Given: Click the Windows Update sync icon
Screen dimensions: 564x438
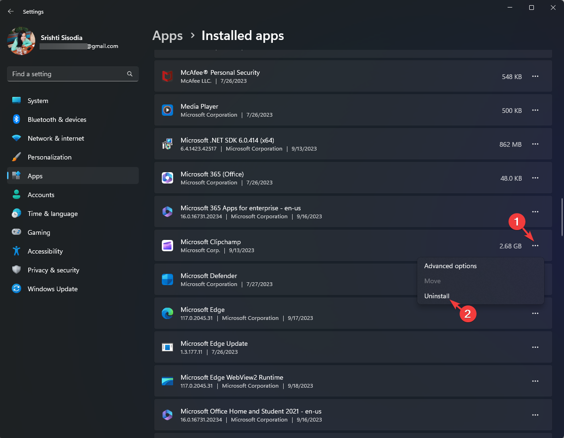Looking at the screenshot, I should click(16, 288).
